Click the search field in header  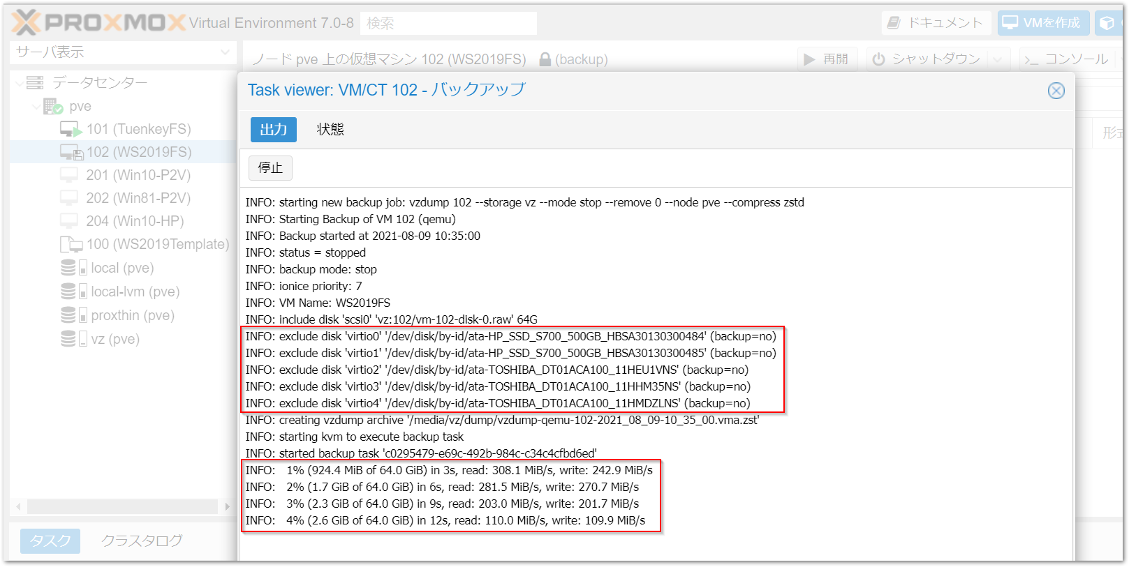(x=448, y=23)
